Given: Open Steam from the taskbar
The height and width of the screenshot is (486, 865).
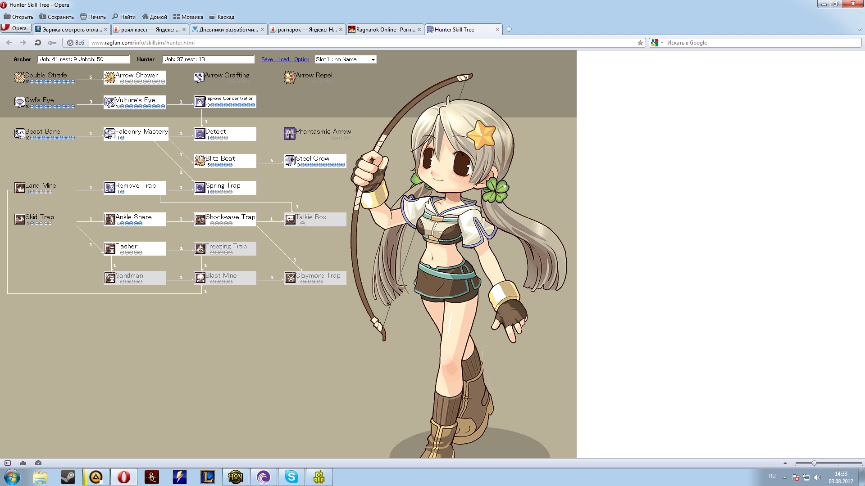Looking at the screenshot, I should pyautogui.click(x=68, y=477).
